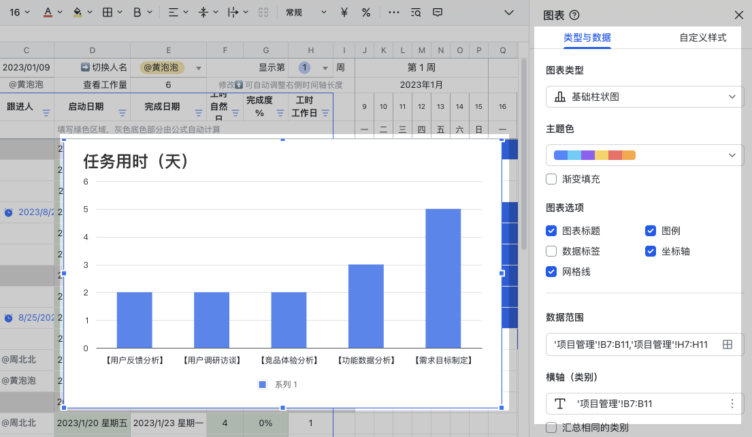The width and height of the screenshot is (752, 437).
Task: Select column header D
Action: point(92,50)
